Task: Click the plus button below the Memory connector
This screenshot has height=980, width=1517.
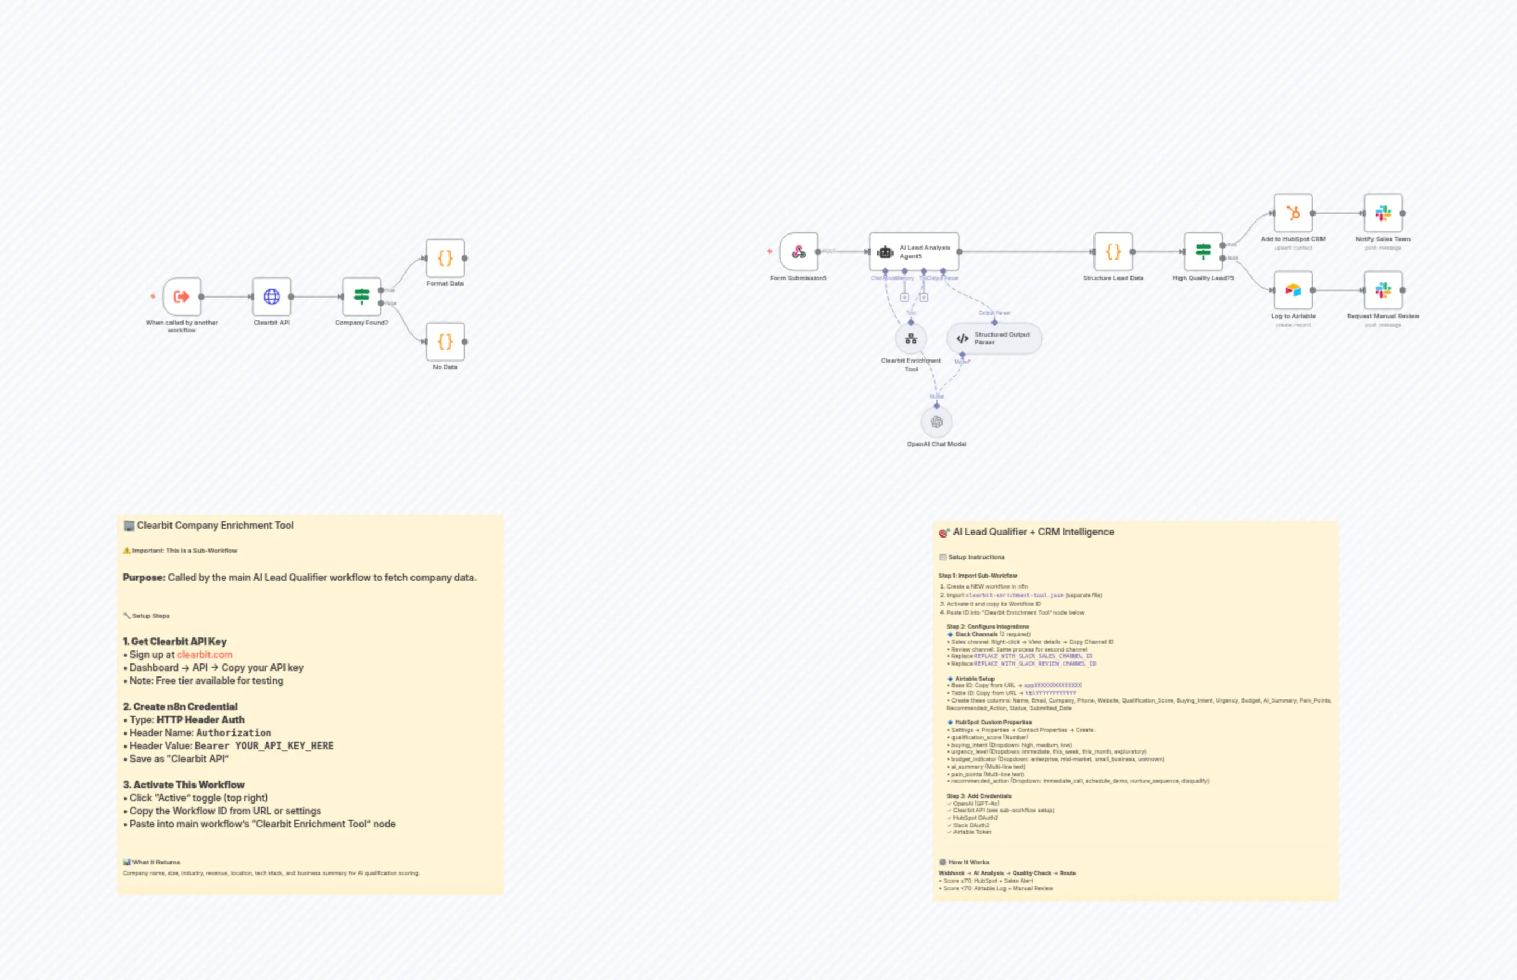Action: click(x=906, y=296)
